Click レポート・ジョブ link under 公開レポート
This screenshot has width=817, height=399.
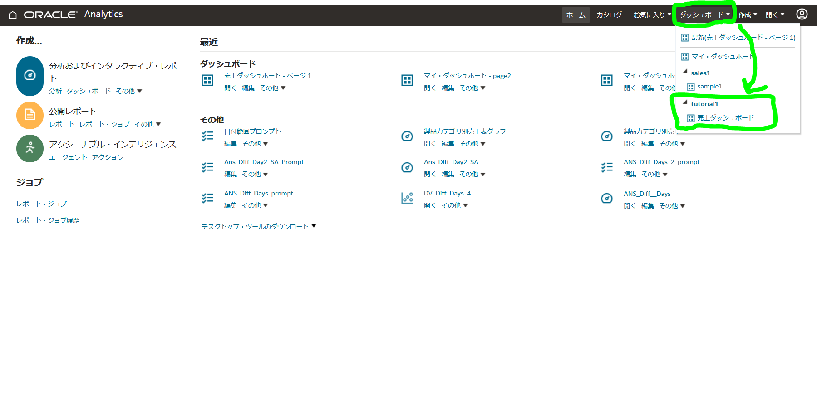point(104,124)
